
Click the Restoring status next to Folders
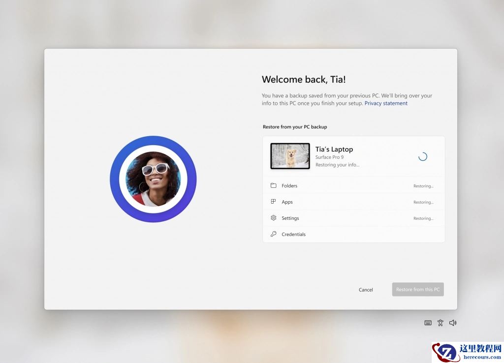click(x=423, y=185)
